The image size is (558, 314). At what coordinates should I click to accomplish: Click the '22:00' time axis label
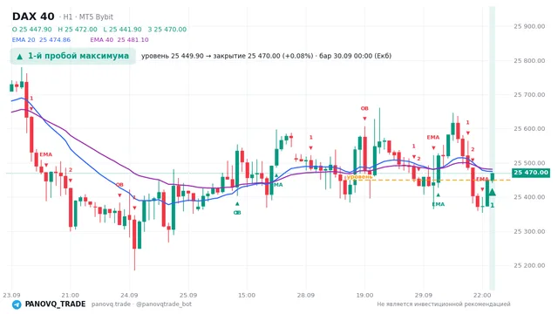pyautogui.click(x=482, y=295)
